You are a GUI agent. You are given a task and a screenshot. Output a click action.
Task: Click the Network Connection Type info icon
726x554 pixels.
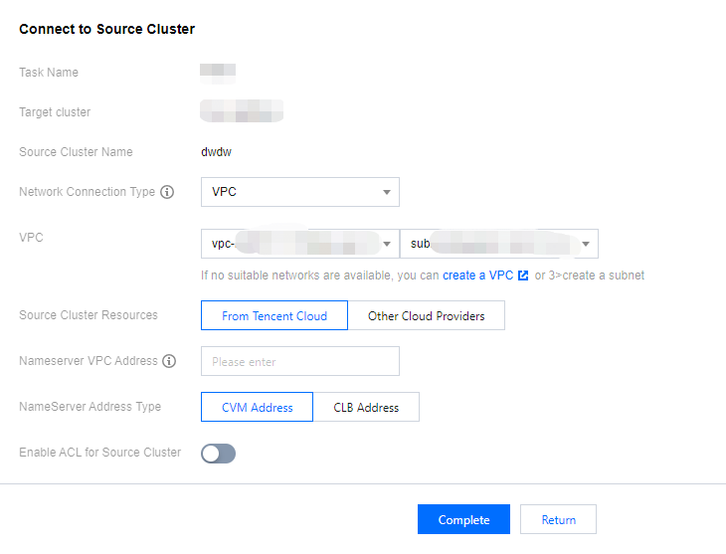pos(167,192)
